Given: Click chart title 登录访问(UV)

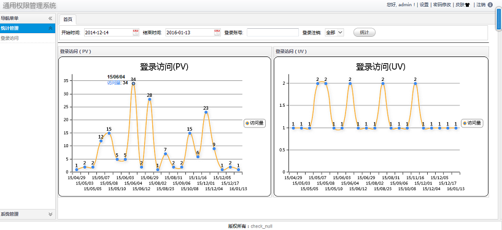Looking at the screenshot, I should (x=380, y=67).
